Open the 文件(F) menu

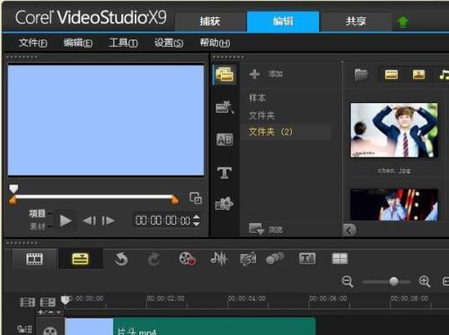pyautogui.click(x=32, y=43)
